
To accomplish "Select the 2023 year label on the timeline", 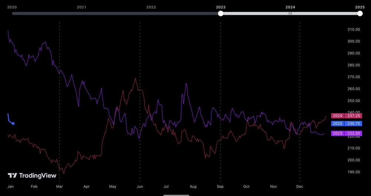I will click(x=221, y=7).
